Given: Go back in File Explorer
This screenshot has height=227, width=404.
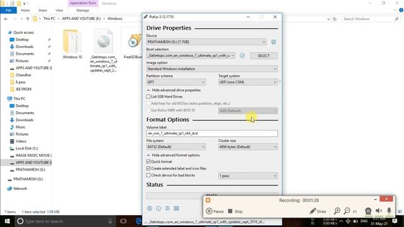Looking at the screenshot, I should click(x=6, y=19).
